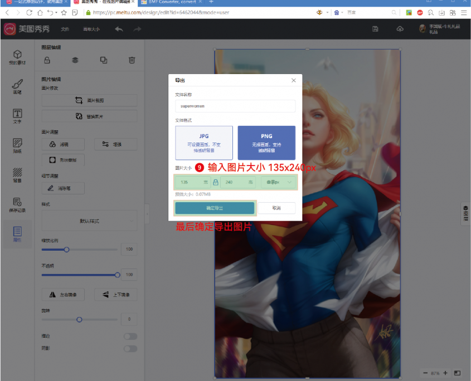The image size is (471, 381).
Task: Click width field showing 135
Action: (192, 182)
